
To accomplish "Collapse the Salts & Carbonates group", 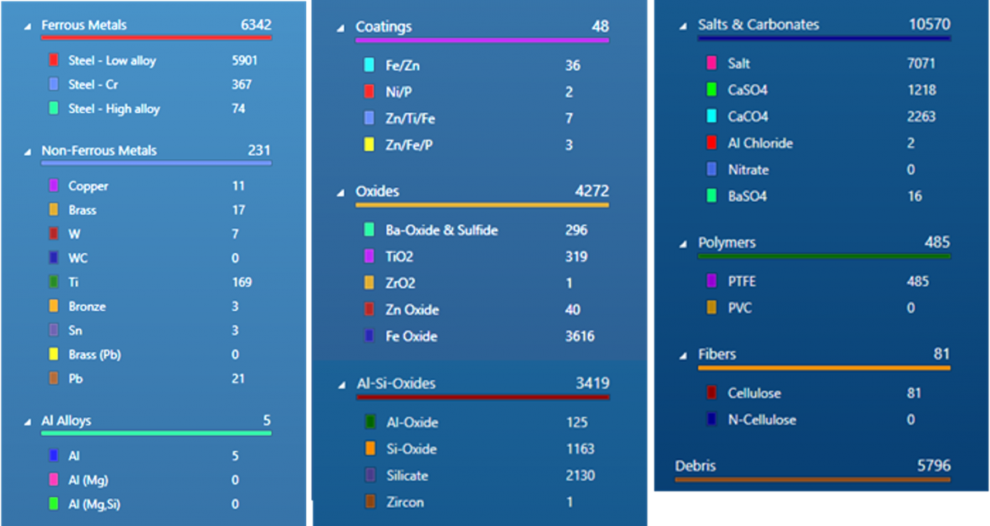I will [682, 26].
